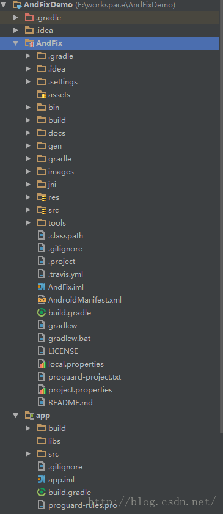Click the res resource folder icon
Image resolution: width=223 pixels, height=514 pixels.
[x=42, y=197]
